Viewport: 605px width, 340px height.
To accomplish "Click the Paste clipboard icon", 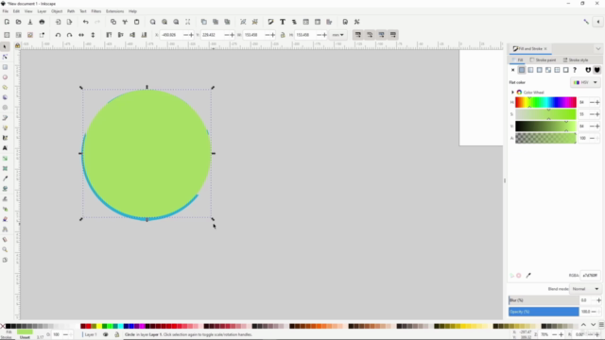I will (136, 22).
